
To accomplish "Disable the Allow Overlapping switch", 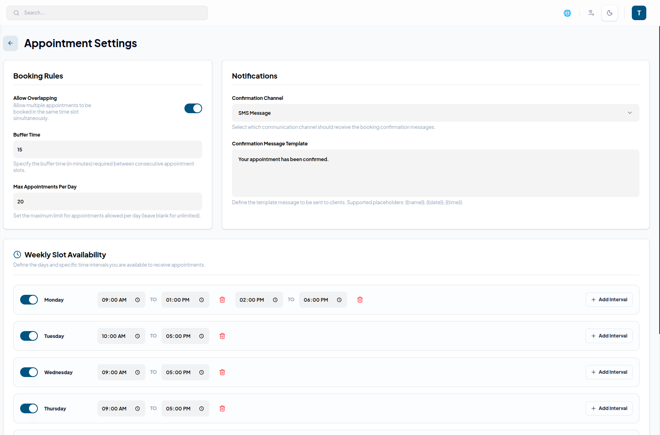I will [193, 108].
